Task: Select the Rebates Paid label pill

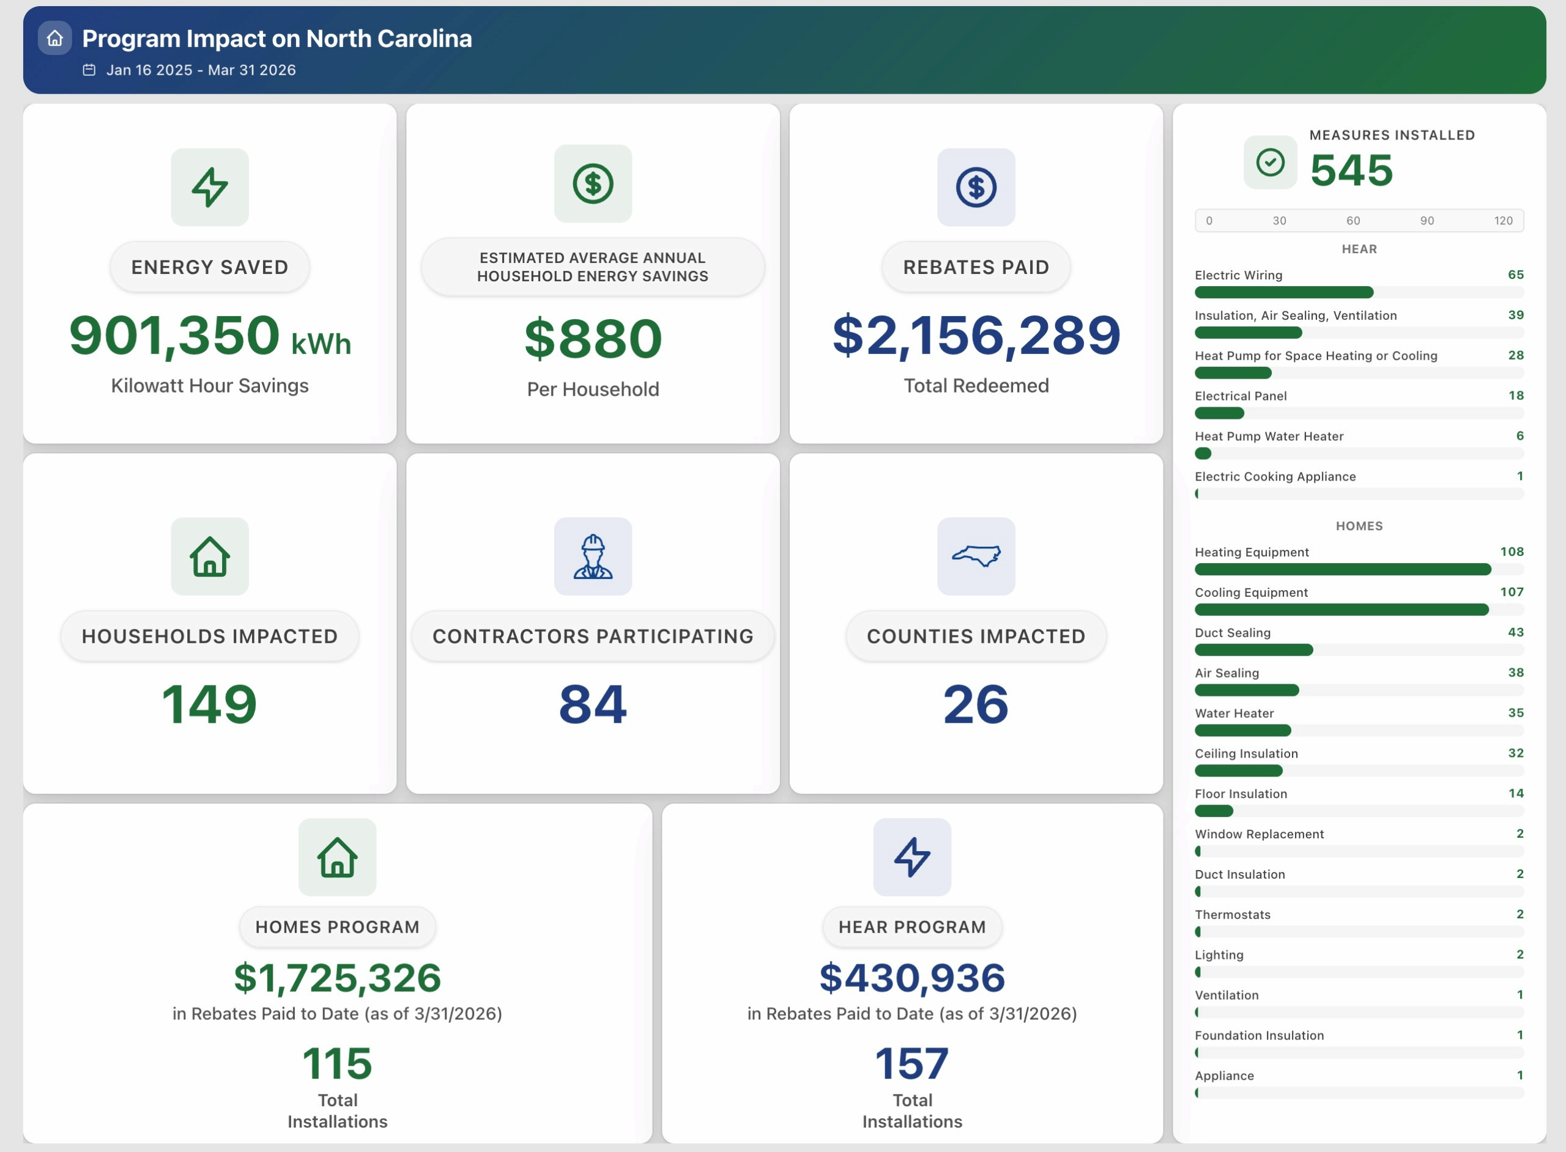Action: [976, 267]
